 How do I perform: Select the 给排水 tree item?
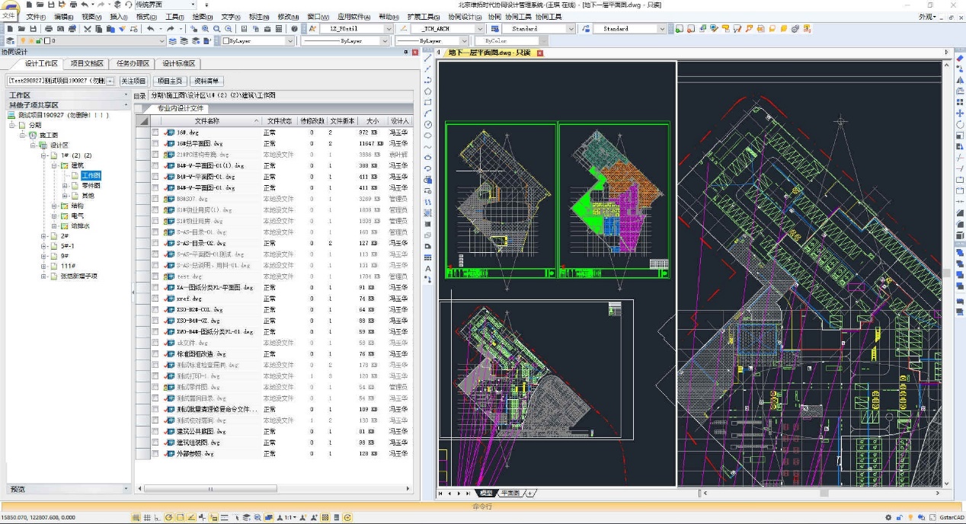[81, 226]
